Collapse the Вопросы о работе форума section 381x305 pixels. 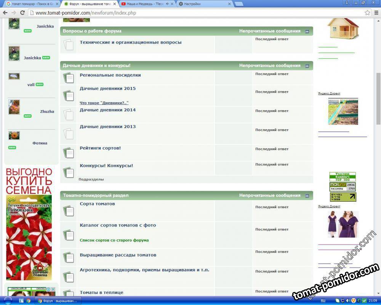(307, 31)
